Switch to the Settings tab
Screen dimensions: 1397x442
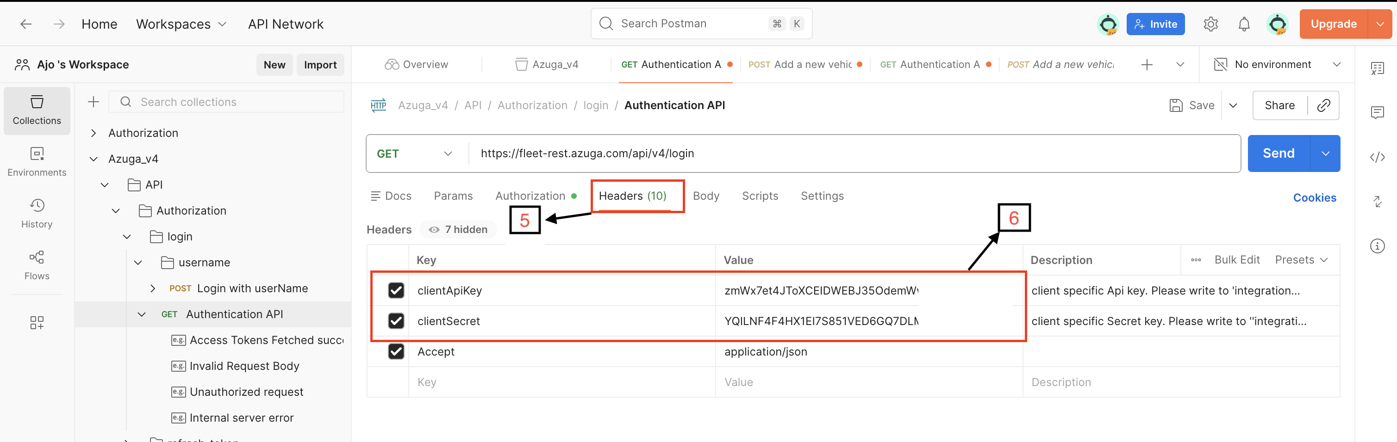click(822, 196)
